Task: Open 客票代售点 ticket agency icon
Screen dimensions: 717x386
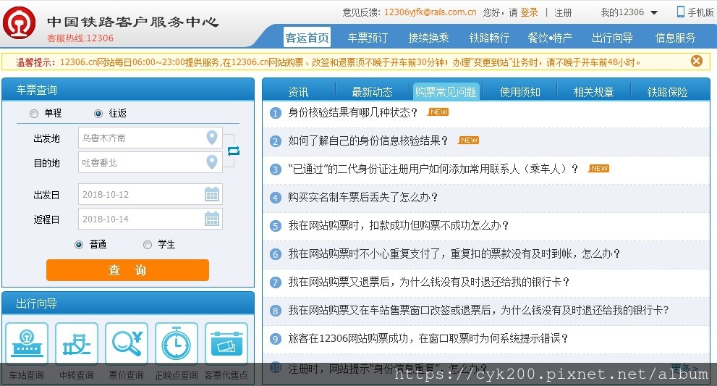Action: (x=226, y=343)
